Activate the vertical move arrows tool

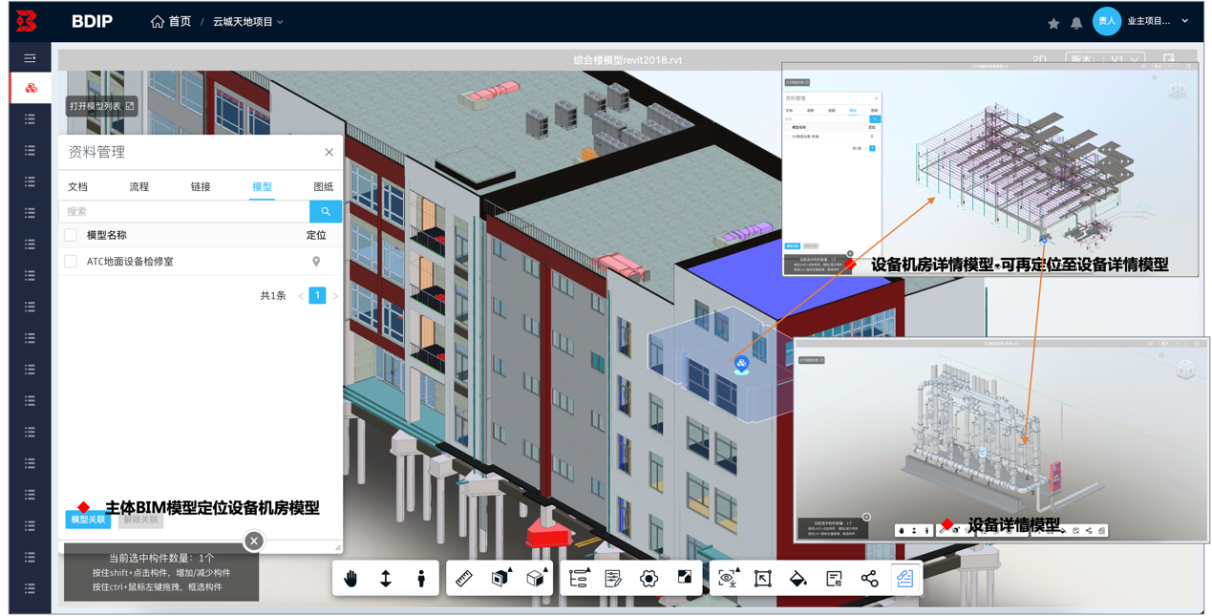[386, 578]
